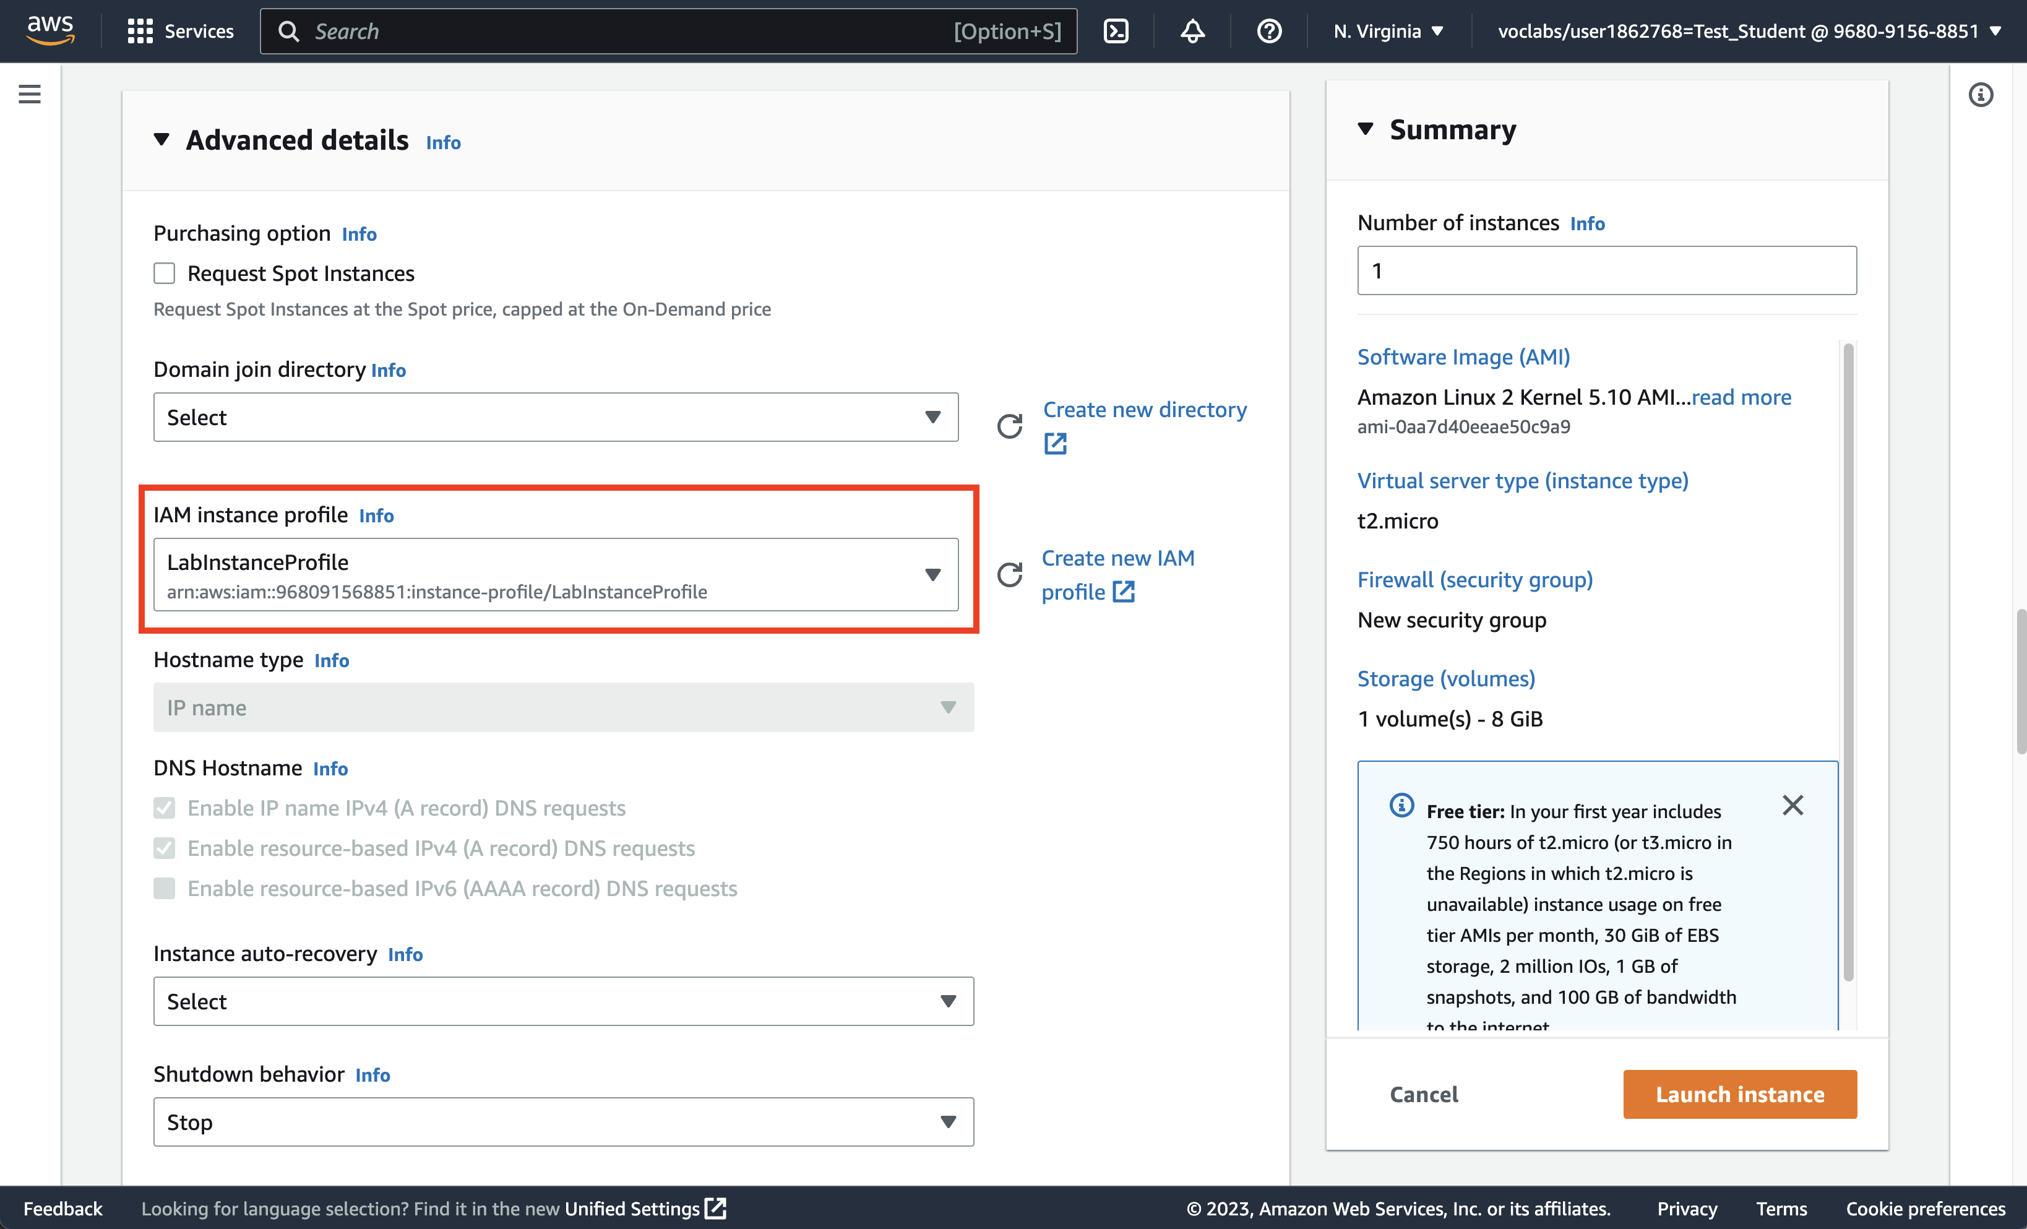2027x1229 pixels.
Task: Open the notifications bell
Action: click(x=1192, y=32)
